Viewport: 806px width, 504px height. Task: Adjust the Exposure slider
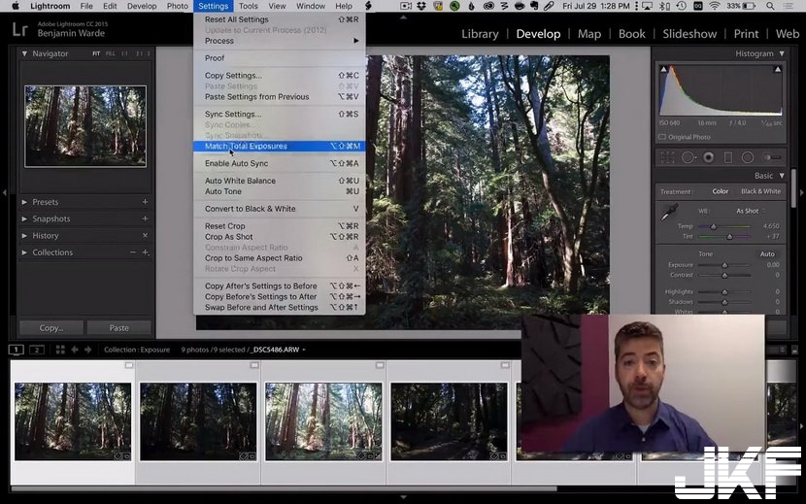point(724,265)
